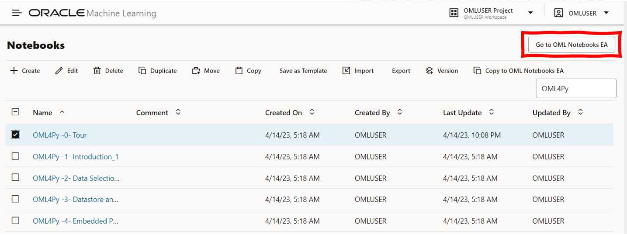Uncheck the OML4Py -0- Tour checkbox
Viewport: 627px width, 235px height.
[15, 135]
